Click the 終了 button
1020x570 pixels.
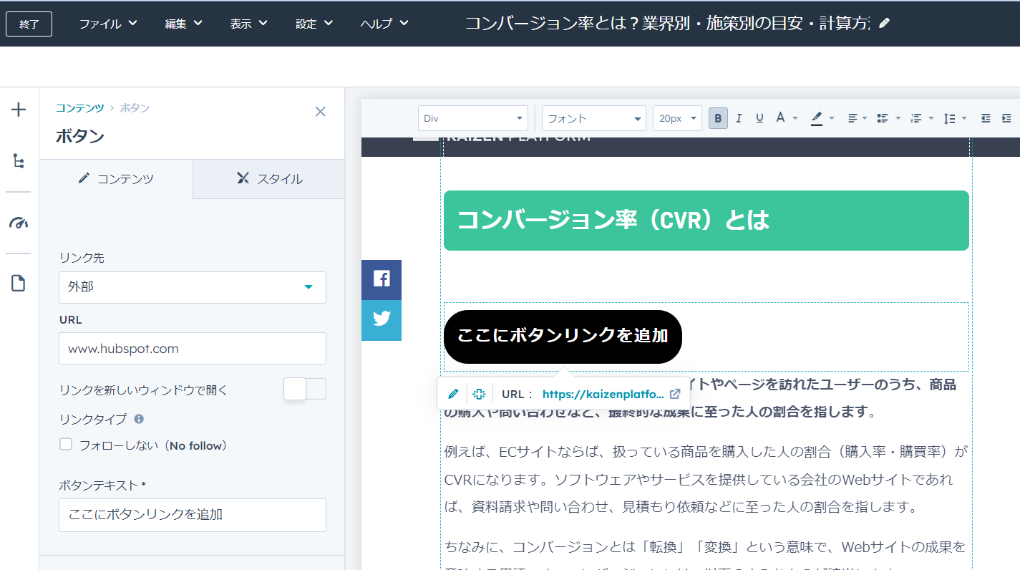click(x=29, y=23)
